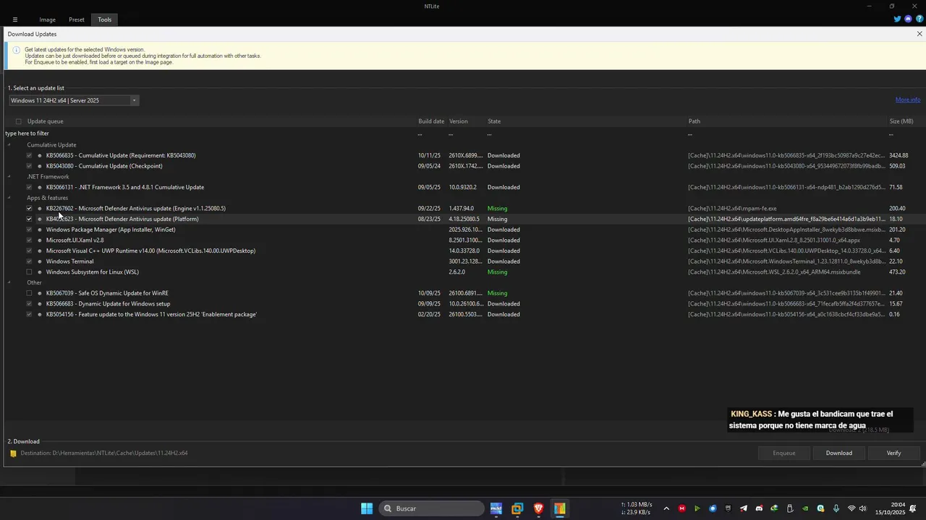The width and height of the screenshot is (926, 520).
Task: Collapse the .NET Framework group
Action: (9, 177)
